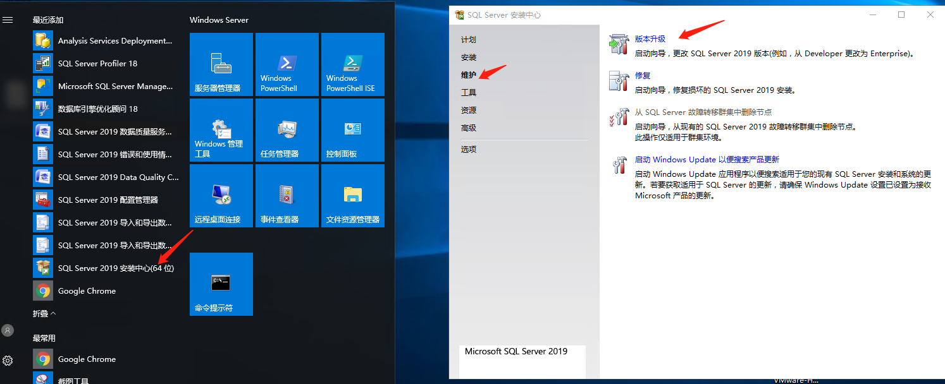Click the 最常用 section heading

[44, 338]
